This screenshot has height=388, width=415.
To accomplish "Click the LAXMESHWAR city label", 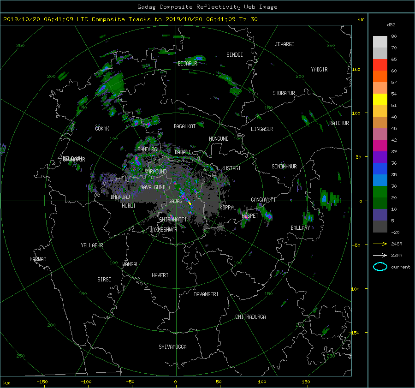I will point(163,230).
